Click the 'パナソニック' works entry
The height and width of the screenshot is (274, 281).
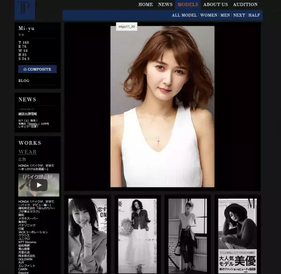click(27, 225)
